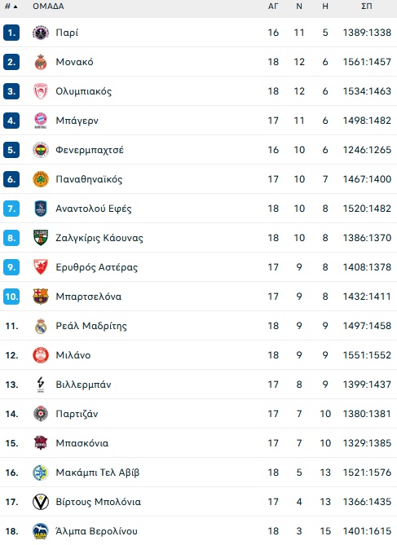Click the Παρί team logo
This screenshot has height=545, width=397.
[41, 33]
